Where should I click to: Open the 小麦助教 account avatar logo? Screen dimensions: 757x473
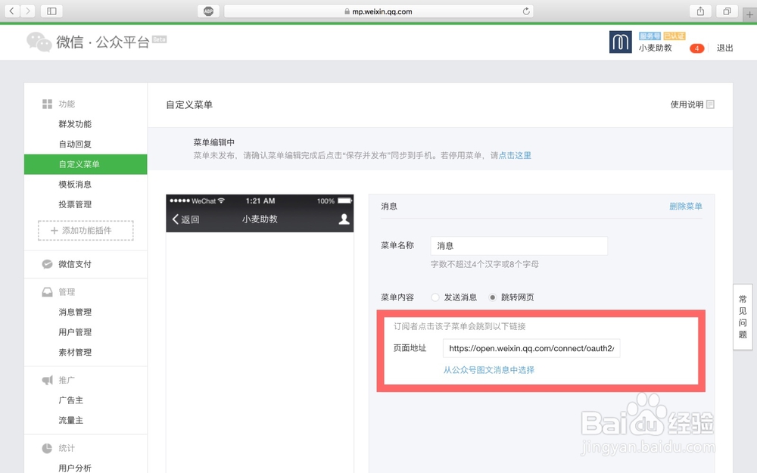point(621,42)
